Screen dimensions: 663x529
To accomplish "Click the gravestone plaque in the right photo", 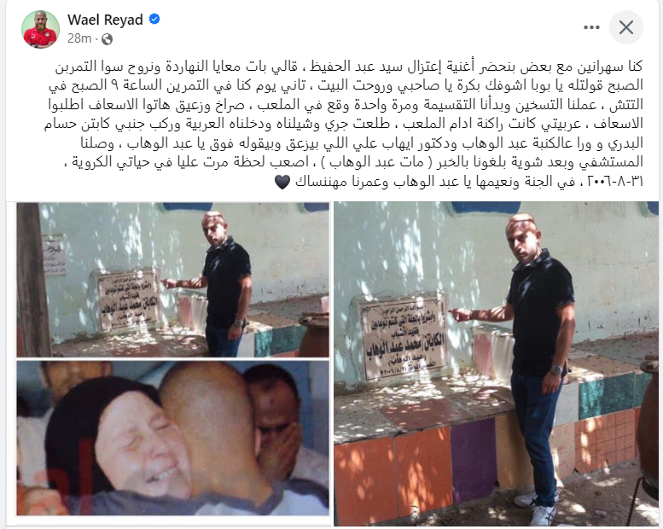I will [404, 336].
